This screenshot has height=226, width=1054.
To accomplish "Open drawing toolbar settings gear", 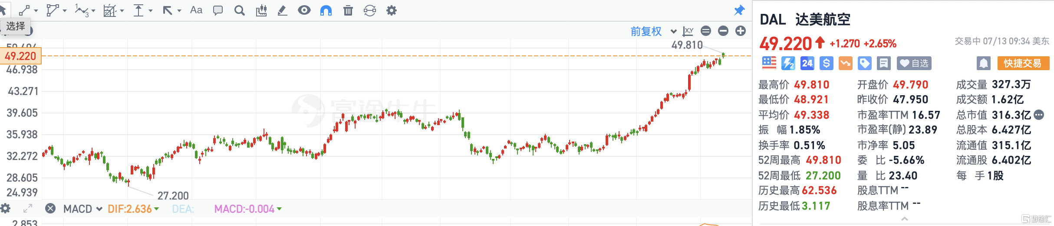I will (392, 10).
